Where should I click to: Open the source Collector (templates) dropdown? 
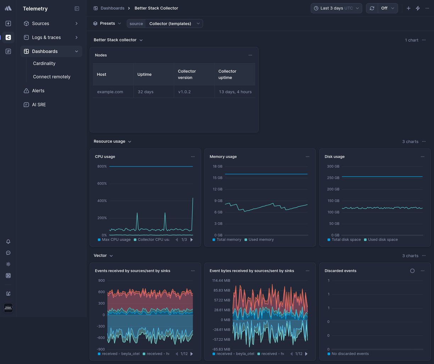click(165, 24)
